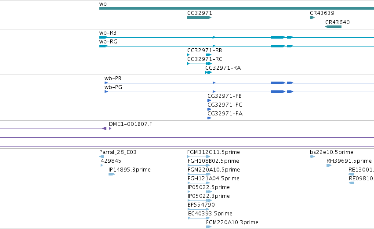Select the CG32971-PB coding segment
Image resolution: width=374 pixels, height=229 pixels.
tap(209, 100)
